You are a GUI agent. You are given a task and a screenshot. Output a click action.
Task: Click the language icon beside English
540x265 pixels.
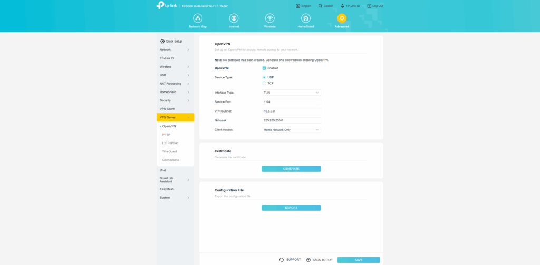pyautogui.click(x=298, y=6)
